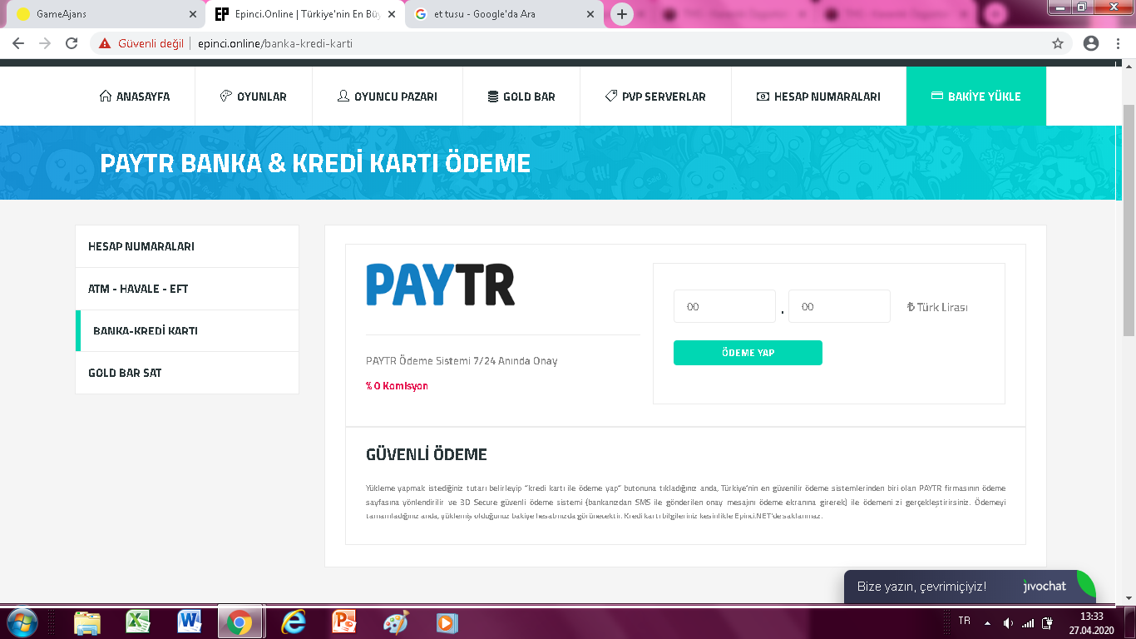The width and height of the screenshot is (1136, 639).
Task: Bookmark this page with the star icon
Action: pyautogui.click(x=1058, y=43)
